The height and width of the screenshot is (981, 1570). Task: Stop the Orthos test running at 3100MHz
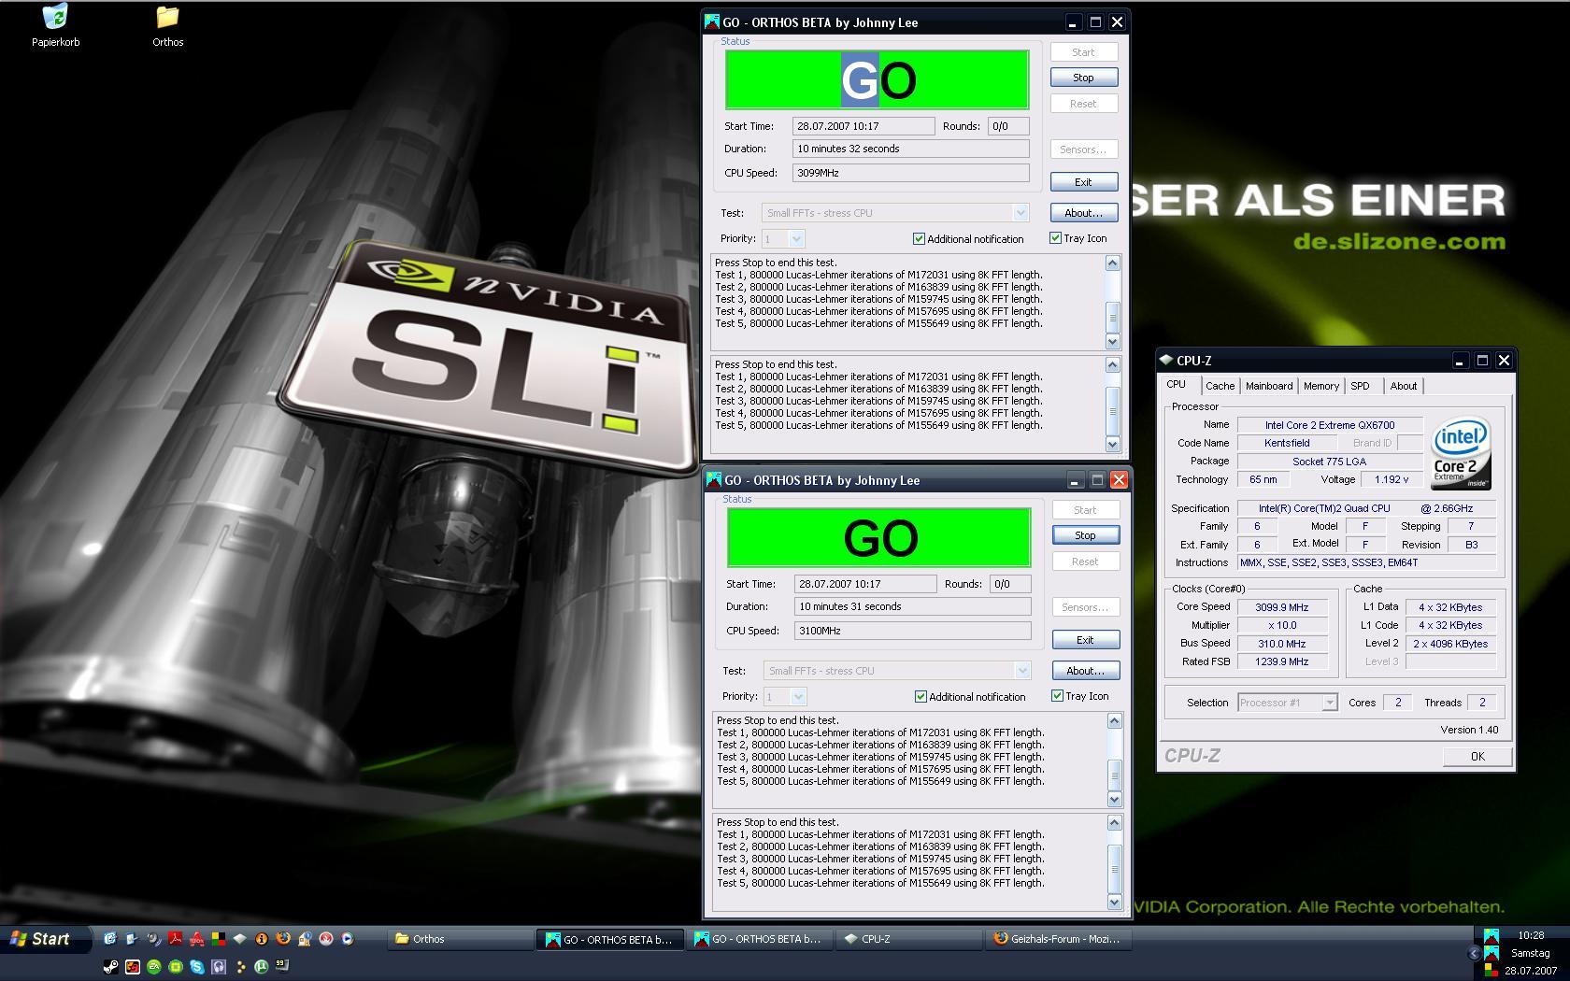coord(1085,535)
